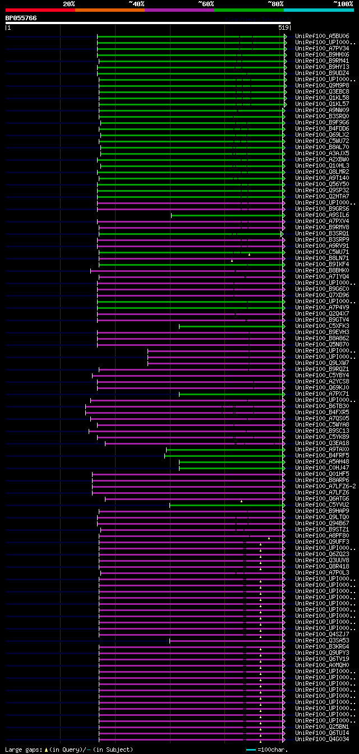Open hit UniRef100_B3SRQ1

click(x=322, y=233)
